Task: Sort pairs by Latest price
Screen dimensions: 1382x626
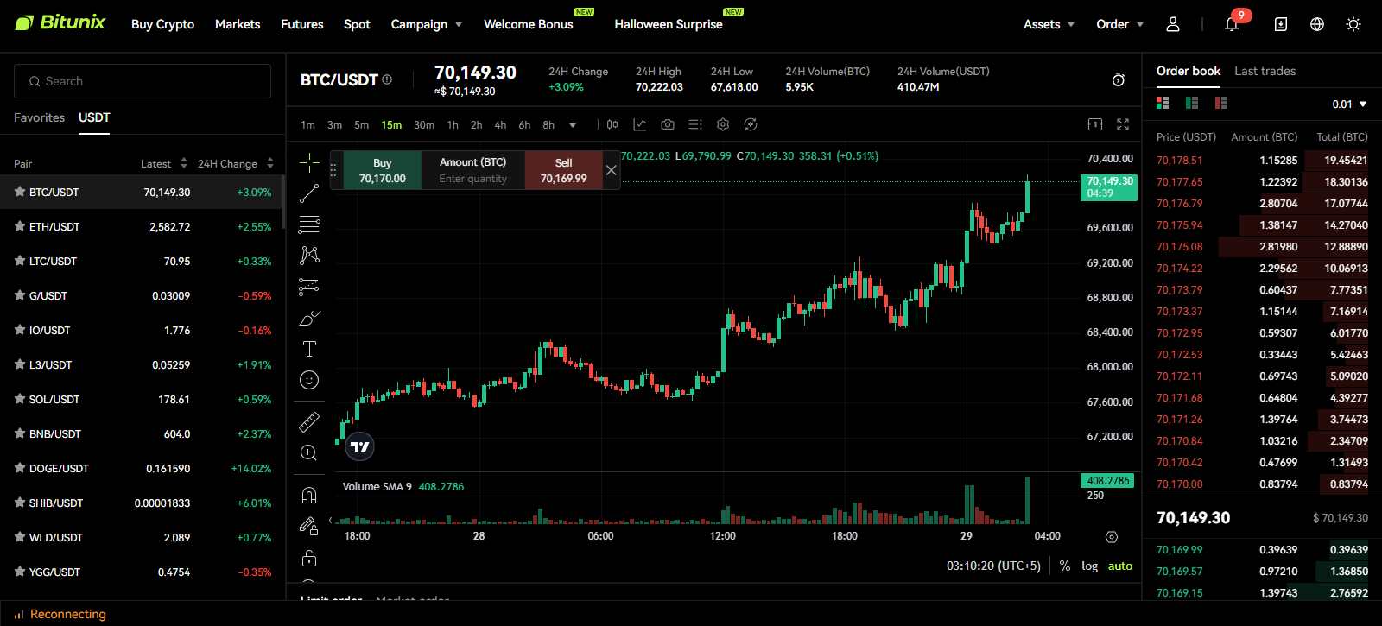Action: coord(164,163)
